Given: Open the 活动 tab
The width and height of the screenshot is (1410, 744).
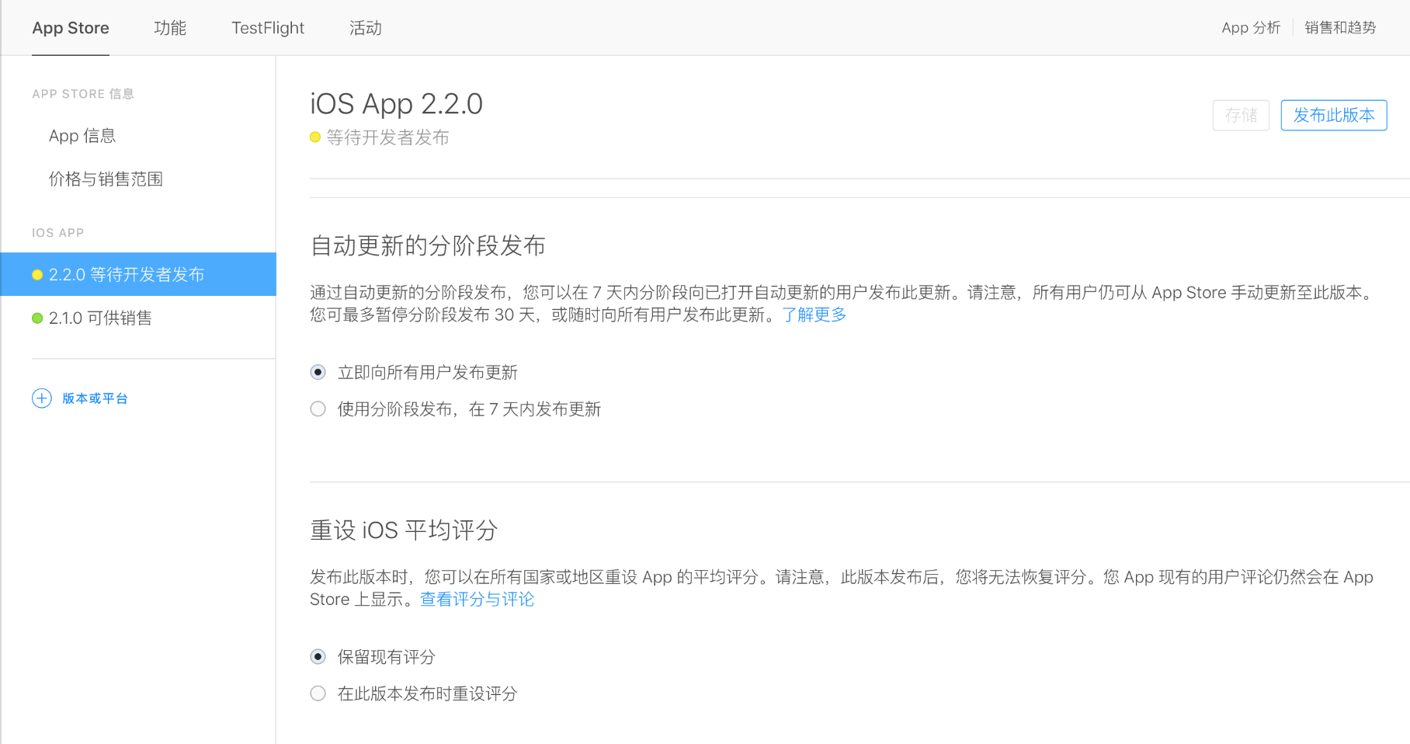Looking at the screenshot, I should point(365,28).
